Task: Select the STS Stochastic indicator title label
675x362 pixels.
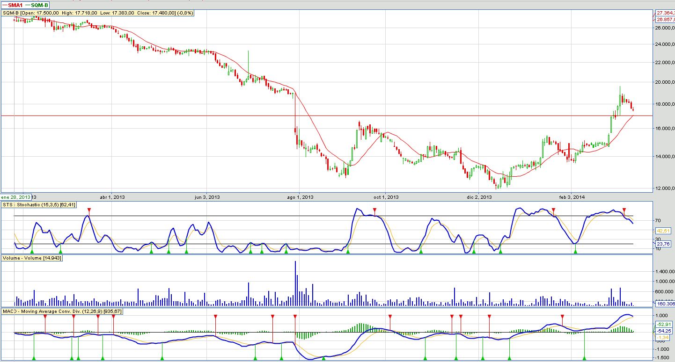Action: click(x=38, y=205)
